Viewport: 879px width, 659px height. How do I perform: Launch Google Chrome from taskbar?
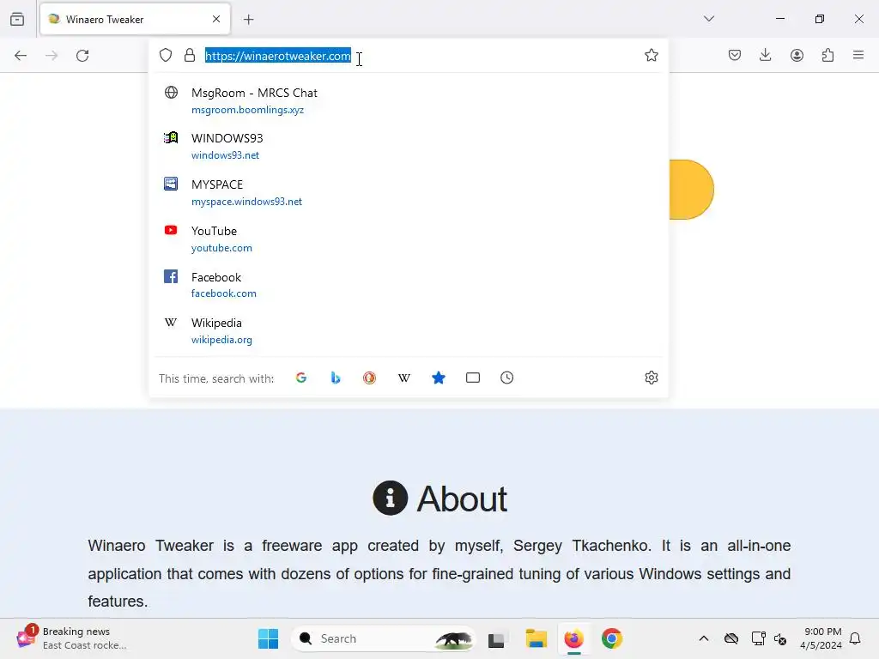[x=611, y=638]
